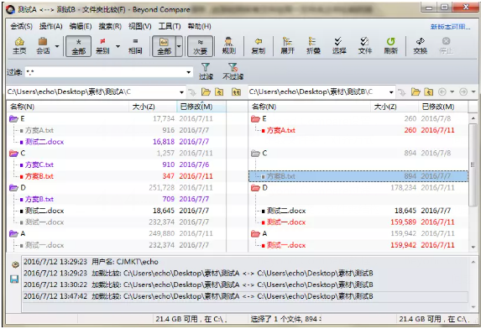Image resolution: width=481 pixels, height=329 pixels.
Task: Click the 折叠 collapse all icon
Action: (x=313, y=45)
